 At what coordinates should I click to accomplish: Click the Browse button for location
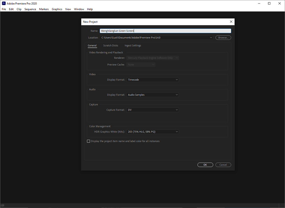tap(223, 38)
